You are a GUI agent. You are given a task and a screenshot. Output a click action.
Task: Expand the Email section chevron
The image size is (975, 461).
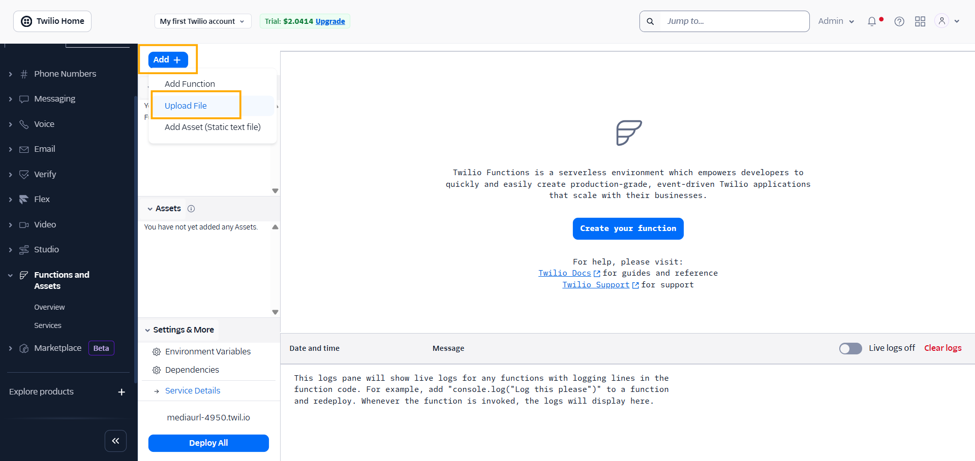coord(10,149)
